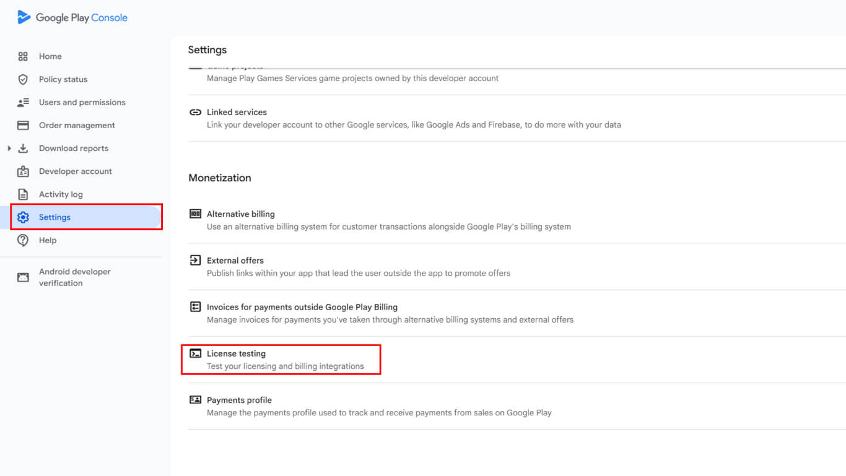Open the Linked services setting

[237, 112]
